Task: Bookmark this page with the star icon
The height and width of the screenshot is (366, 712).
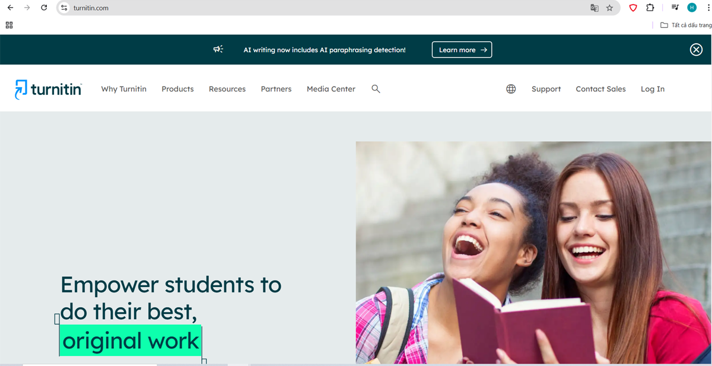Action: click(609, 8)
